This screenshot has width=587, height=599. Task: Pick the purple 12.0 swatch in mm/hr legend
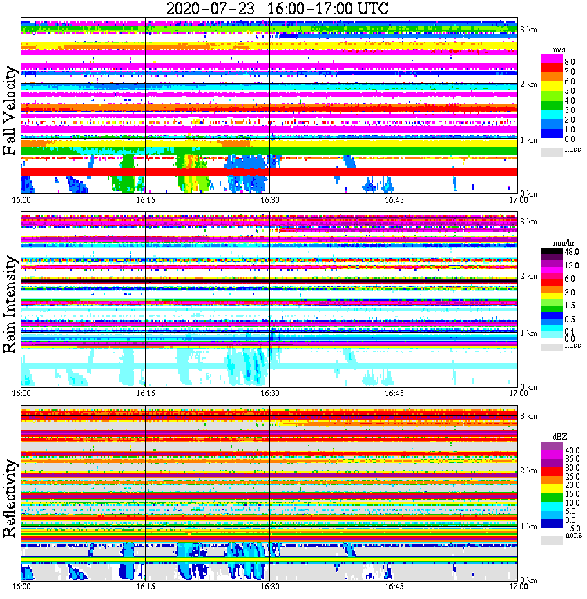pos(552,264)
